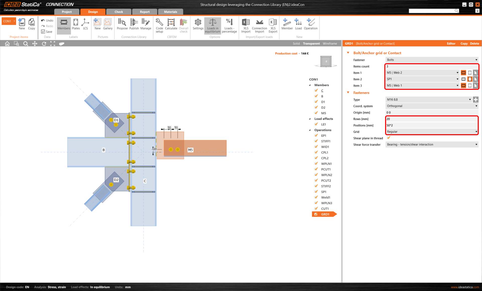
Task: Select the move/pan icon in the viewport toolbar
Action: [x=35, y=43]
